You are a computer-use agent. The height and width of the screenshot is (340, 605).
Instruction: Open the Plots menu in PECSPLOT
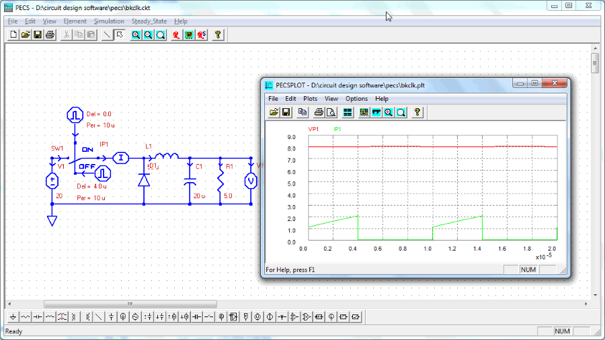tap(310, 99)
